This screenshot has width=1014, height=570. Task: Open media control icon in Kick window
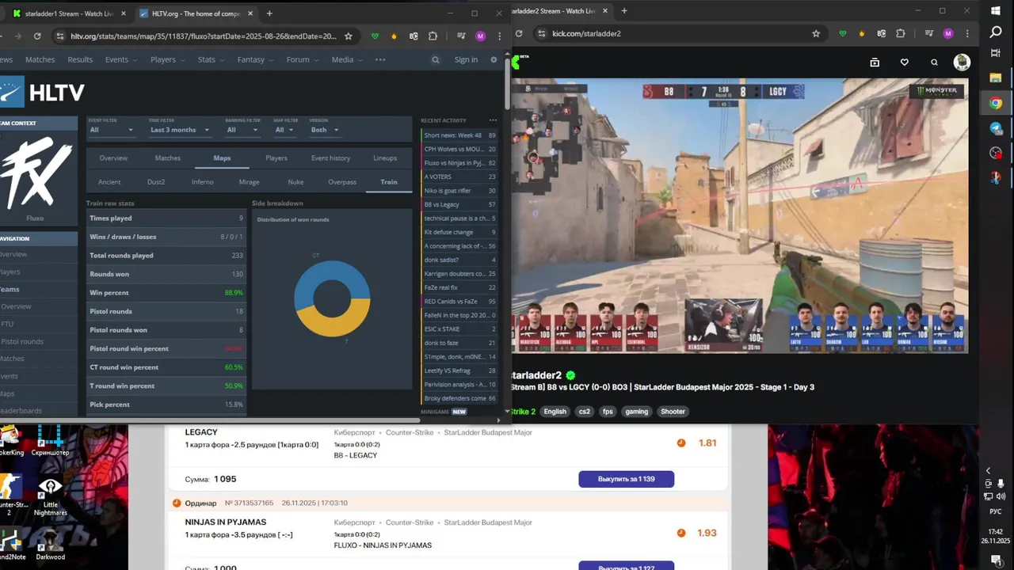tap(928, 33)
